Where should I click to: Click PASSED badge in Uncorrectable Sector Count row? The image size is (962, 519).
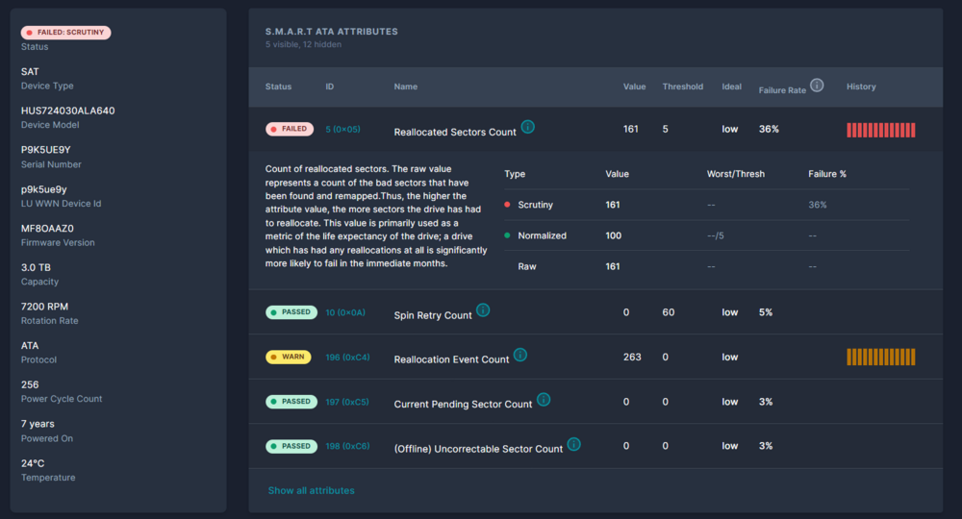291,446
